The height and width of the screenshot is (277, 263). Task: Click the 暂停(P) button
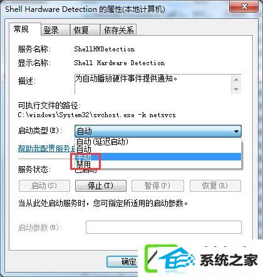(158, 186)
